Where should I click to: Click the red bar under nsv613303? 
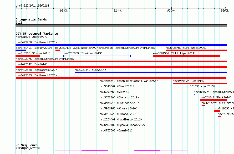pos(28,56)
